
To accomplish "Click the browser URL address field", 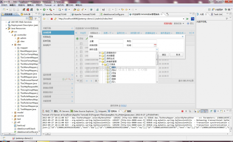I will point(120,19).
